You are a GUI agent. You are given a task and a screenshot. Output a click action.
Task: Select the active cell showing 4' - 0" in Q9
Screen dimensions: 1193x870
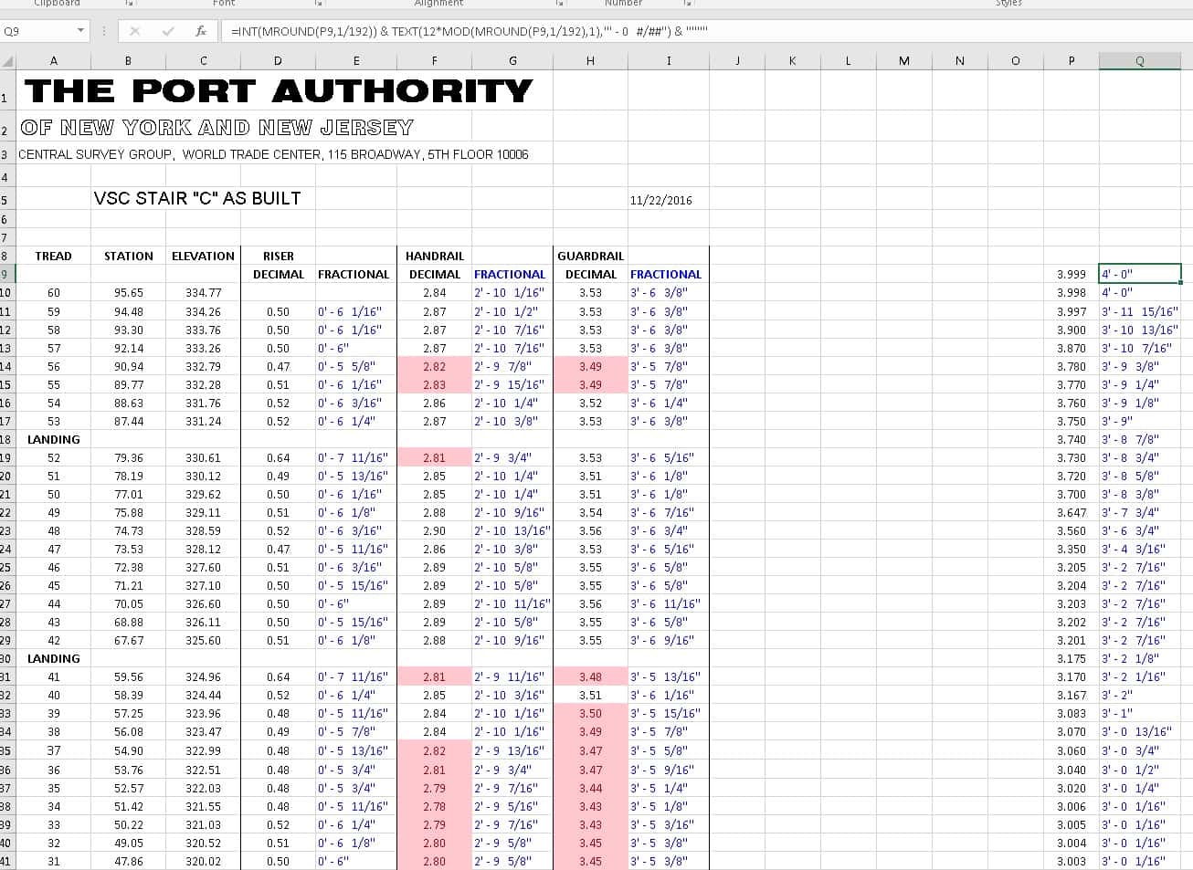[x=1140, y=274]
